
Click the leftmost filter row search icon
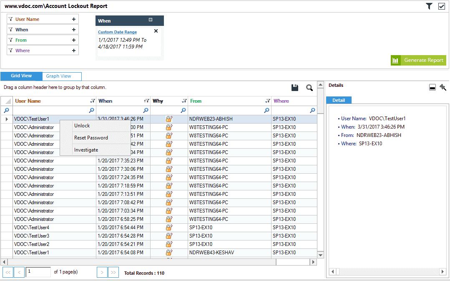[x=6, y=110]
